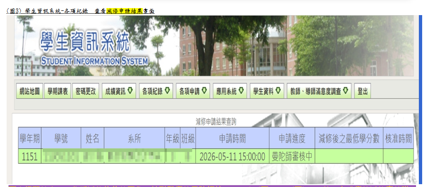Click the 減修後之最低學分數 column header
Screen dimensions: 425x187
[x=349, y=138]
